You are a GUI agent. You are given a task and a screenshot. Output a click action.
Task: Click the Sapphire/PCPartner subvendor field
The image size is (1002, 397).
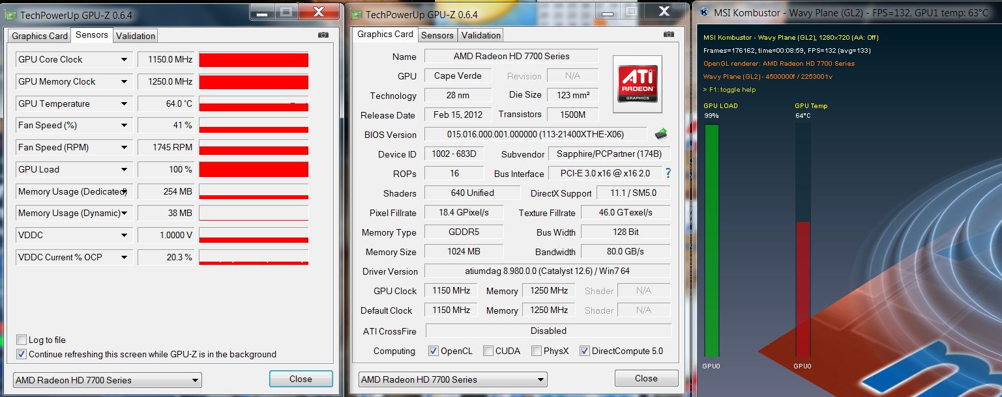coord(609,154)
